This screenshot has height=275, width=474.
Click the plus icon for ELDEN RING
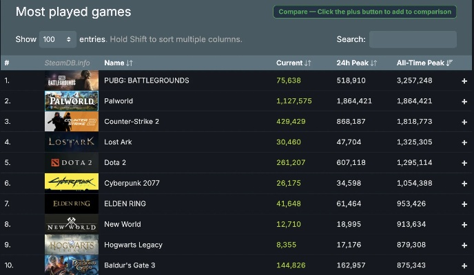[x=464, y=204]
